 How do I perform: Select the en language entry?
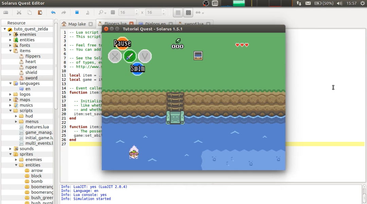click(x=28, y=89)
